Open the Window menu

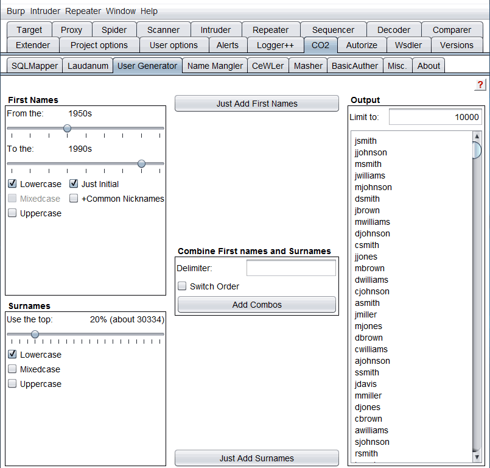[121, 11]
